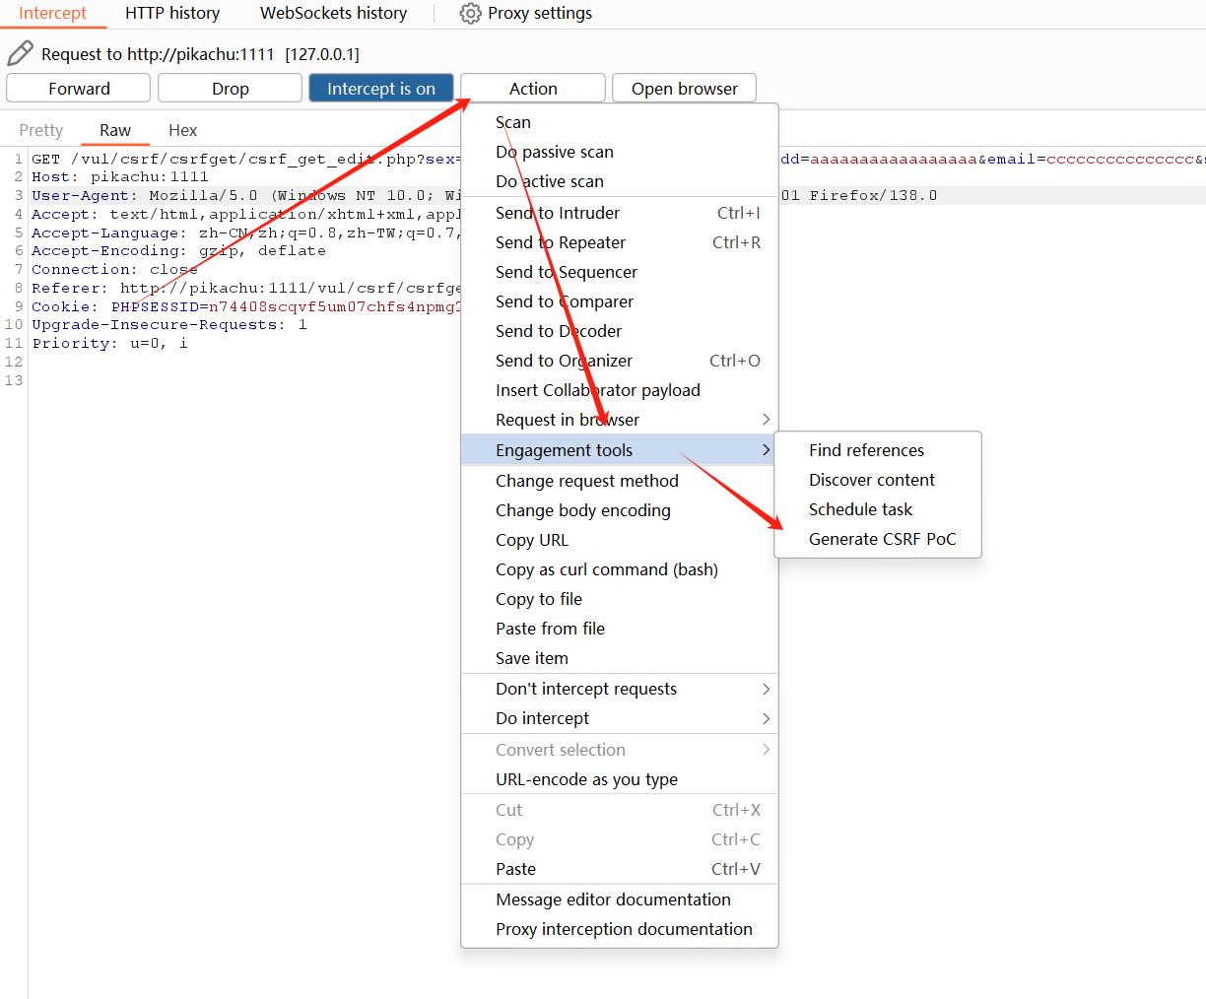This screenshot has height=999, width=1206.
Task: Select Change request method
Action: (620, 481)
